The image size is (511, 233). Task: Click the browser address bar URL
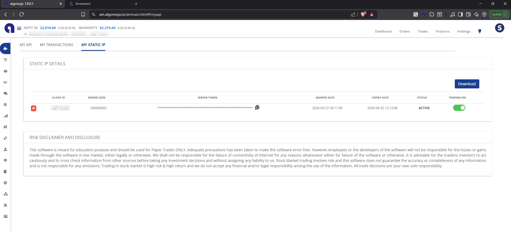[x=130, y=14]
